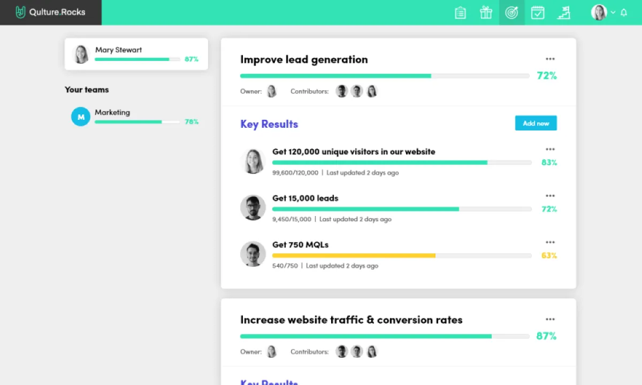
Task: Click the yellow Get 750 MQLs progress bar
Action: coord(402,256)
